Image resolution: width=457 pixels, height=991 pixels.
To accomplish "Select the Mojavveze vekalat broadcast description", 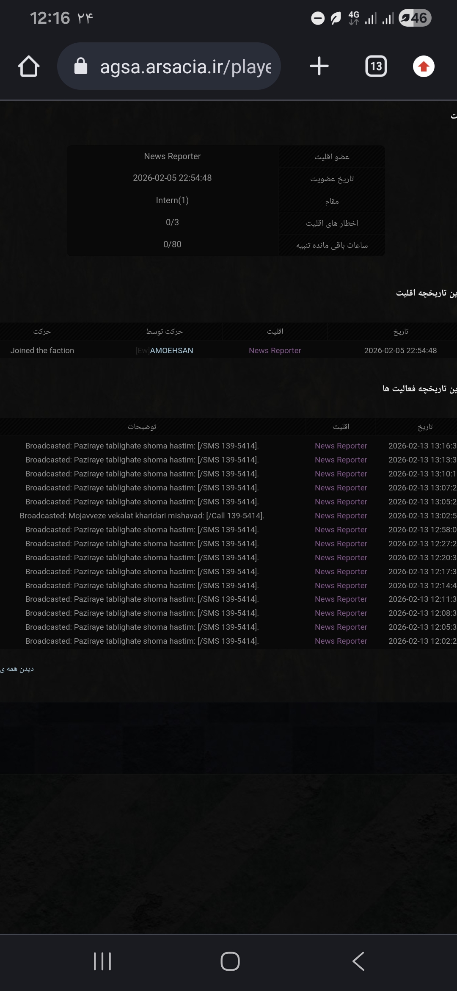I will point(142,516).
